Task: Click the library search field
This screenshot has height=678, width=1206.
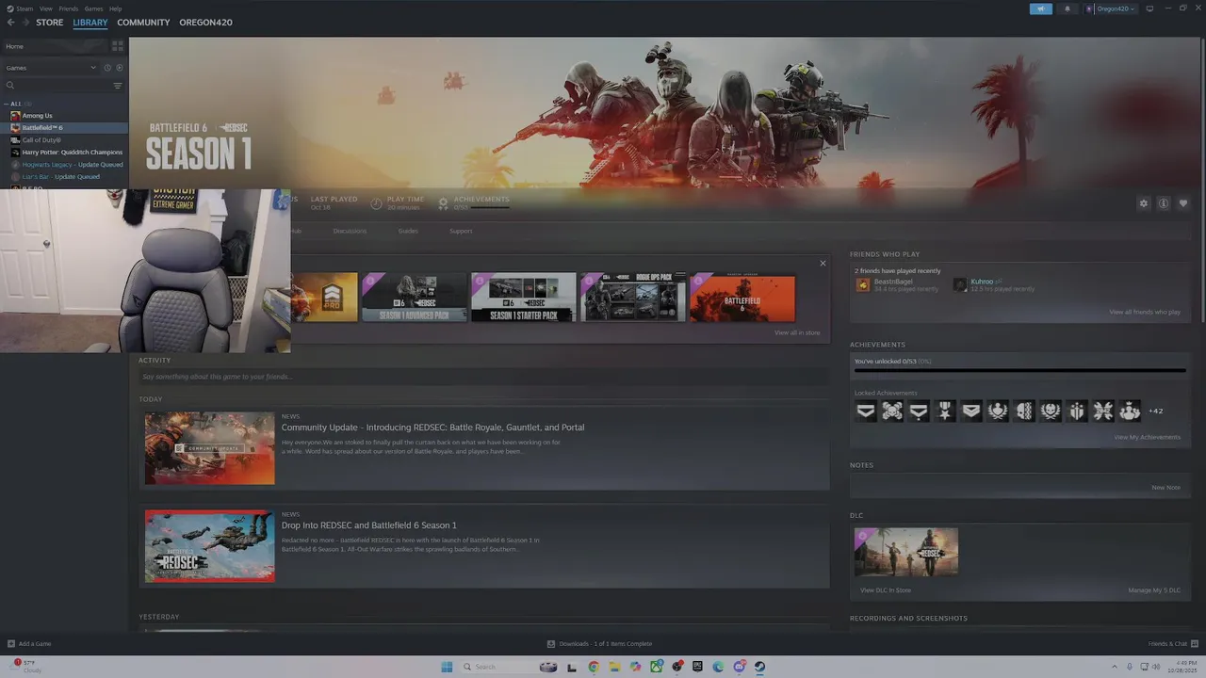Action: click(x=57, y=86)
